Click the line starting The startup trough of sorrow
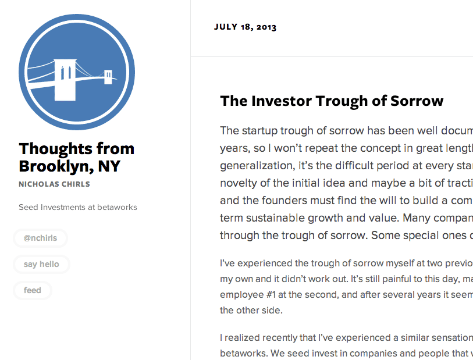The image size is (473, 360). point(346,130)
